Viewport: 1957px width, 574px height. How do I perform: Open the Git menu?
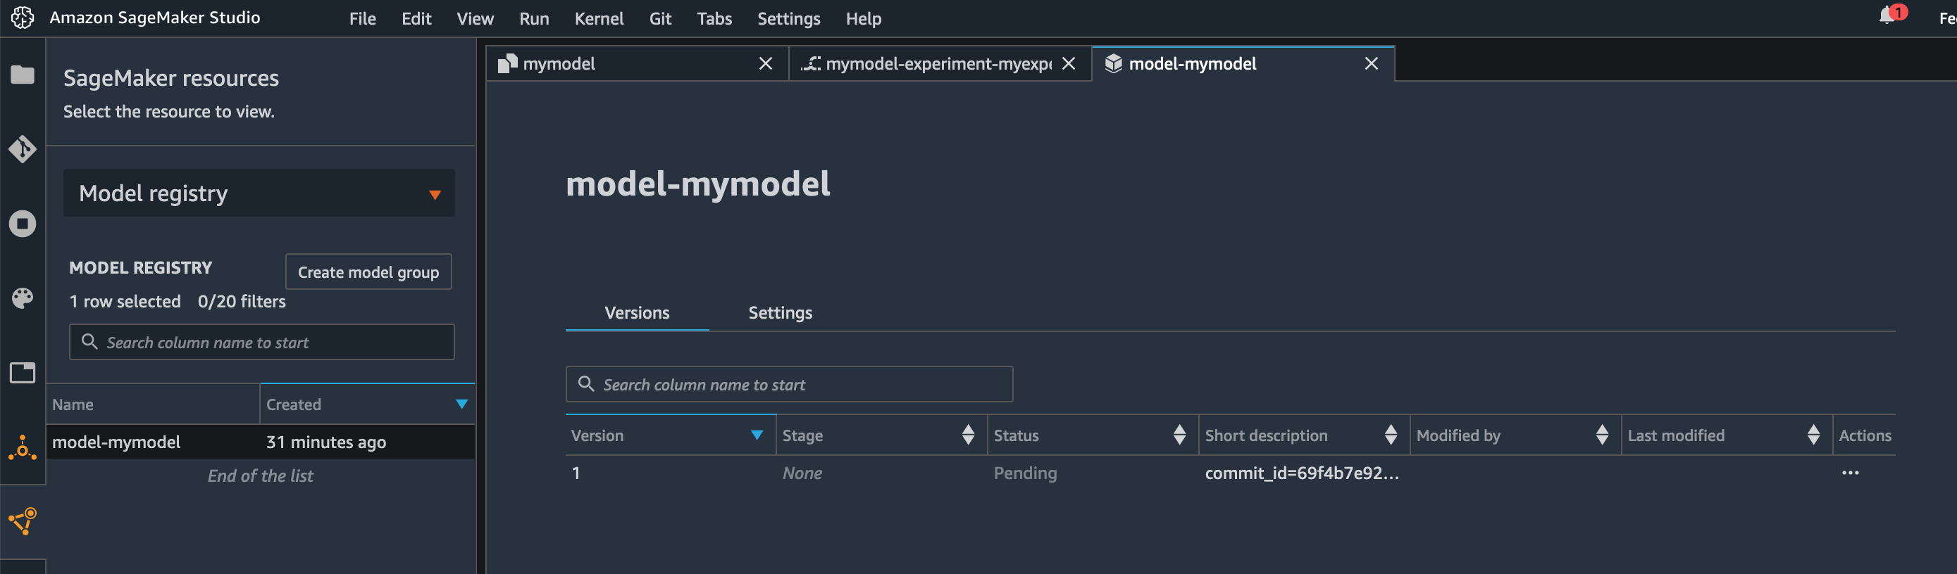[x=660, y=18]
